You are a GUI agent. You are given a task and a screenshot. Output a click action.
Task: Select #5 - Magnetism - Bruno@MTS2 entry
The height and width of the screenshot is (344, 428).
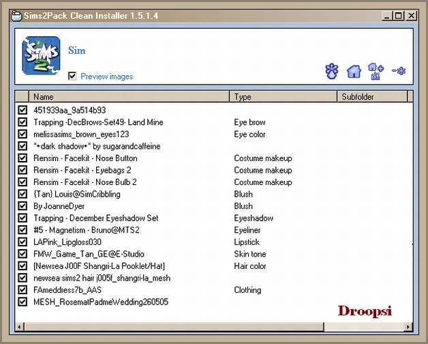click(x=87, y=230)
